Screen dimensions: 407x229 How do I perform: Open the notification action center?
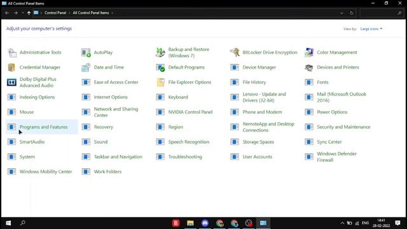(x=397, y=223)
